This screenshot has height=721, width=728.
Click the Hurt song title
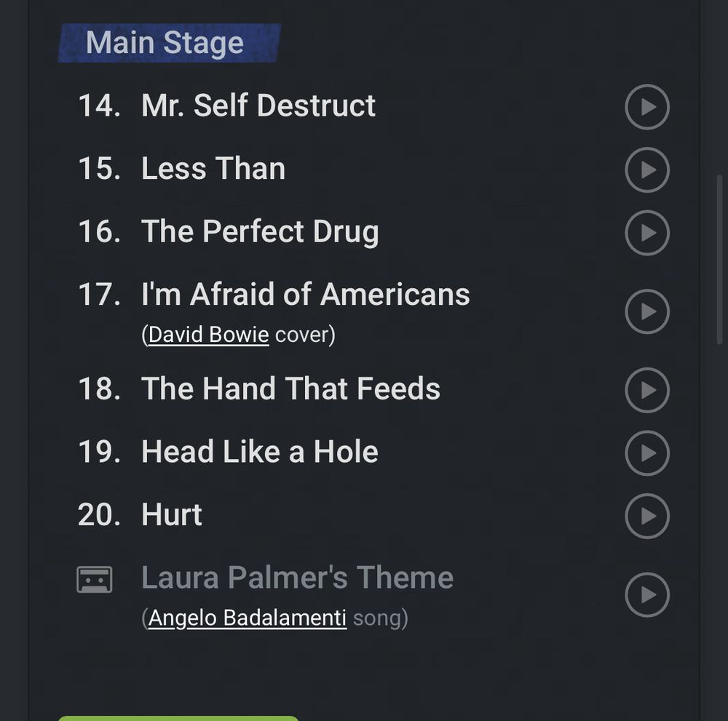[172, 515]
